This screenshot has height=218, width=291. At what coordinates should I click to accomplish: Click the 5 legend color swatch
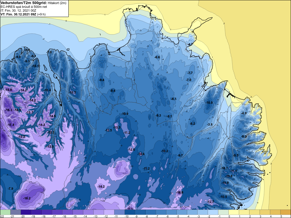point(286,212)
